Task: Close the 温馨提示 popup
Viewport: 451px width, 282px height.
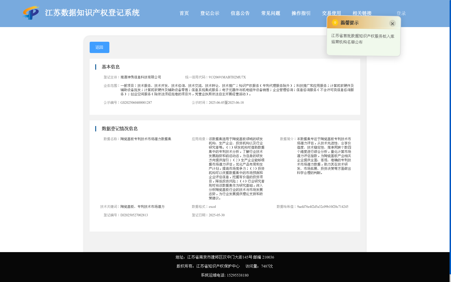Action: [392, 23]
